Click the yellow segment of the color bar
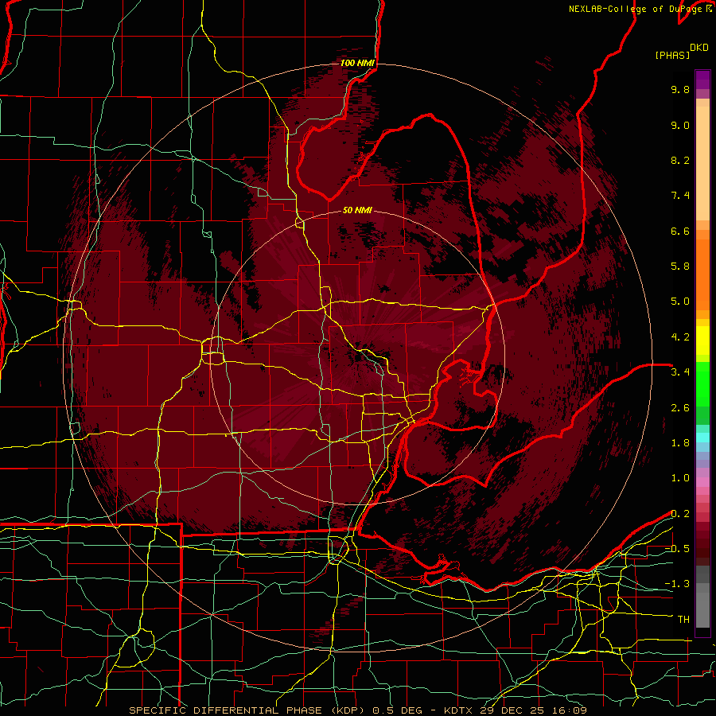The height and width of the screenshot is (716, 716). [x=702, y=340]
